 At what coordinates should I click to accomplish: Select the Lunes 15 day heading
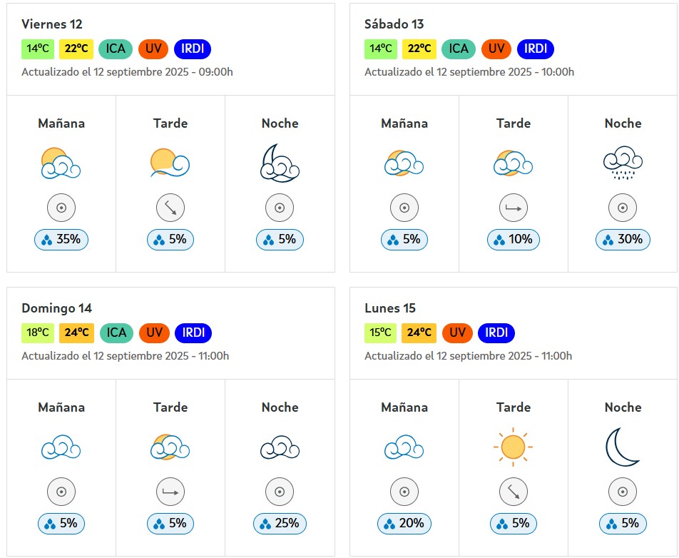coord(389,308)
